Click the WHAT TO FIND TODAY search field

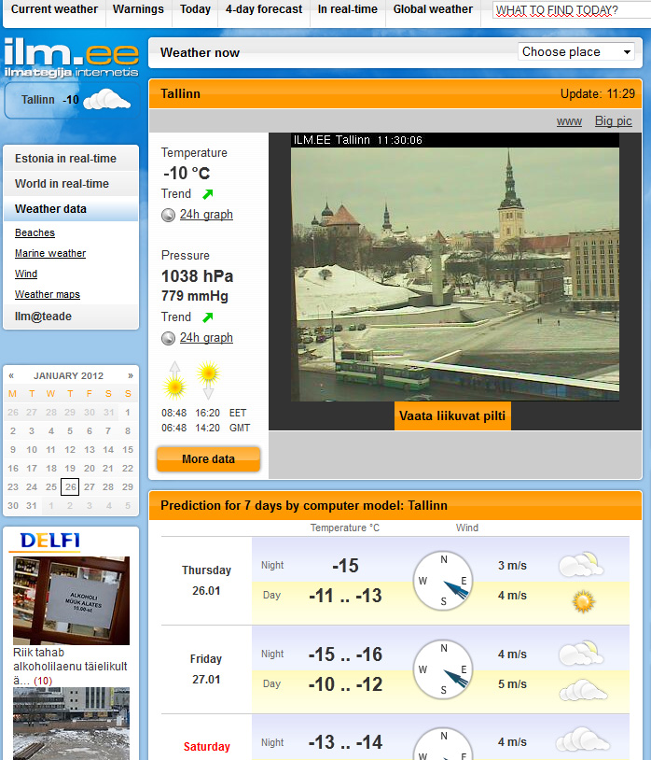click(572, 10)
